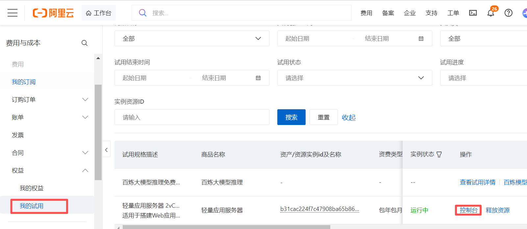The height and width of the screenshot is (229, 527).
Task: Open the top date range calendar icon
Action: 421,39
